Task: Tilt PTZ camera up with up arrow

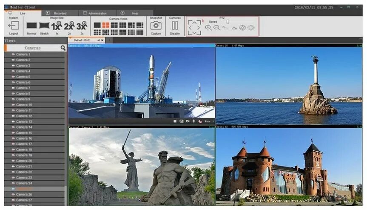Action: [194, 22]
